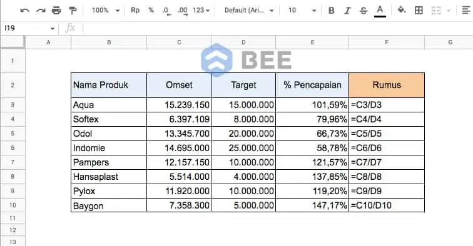This screenshot has height=246, width=473.
Task: Select row 1 header
Action: [x=13, y=61]
